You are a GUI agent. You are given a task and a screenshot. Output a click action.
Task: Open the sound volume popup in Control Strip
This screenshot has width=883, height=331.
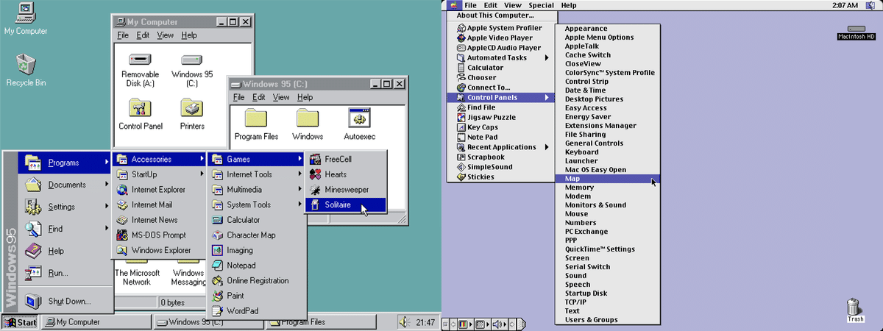pos(498,324)
